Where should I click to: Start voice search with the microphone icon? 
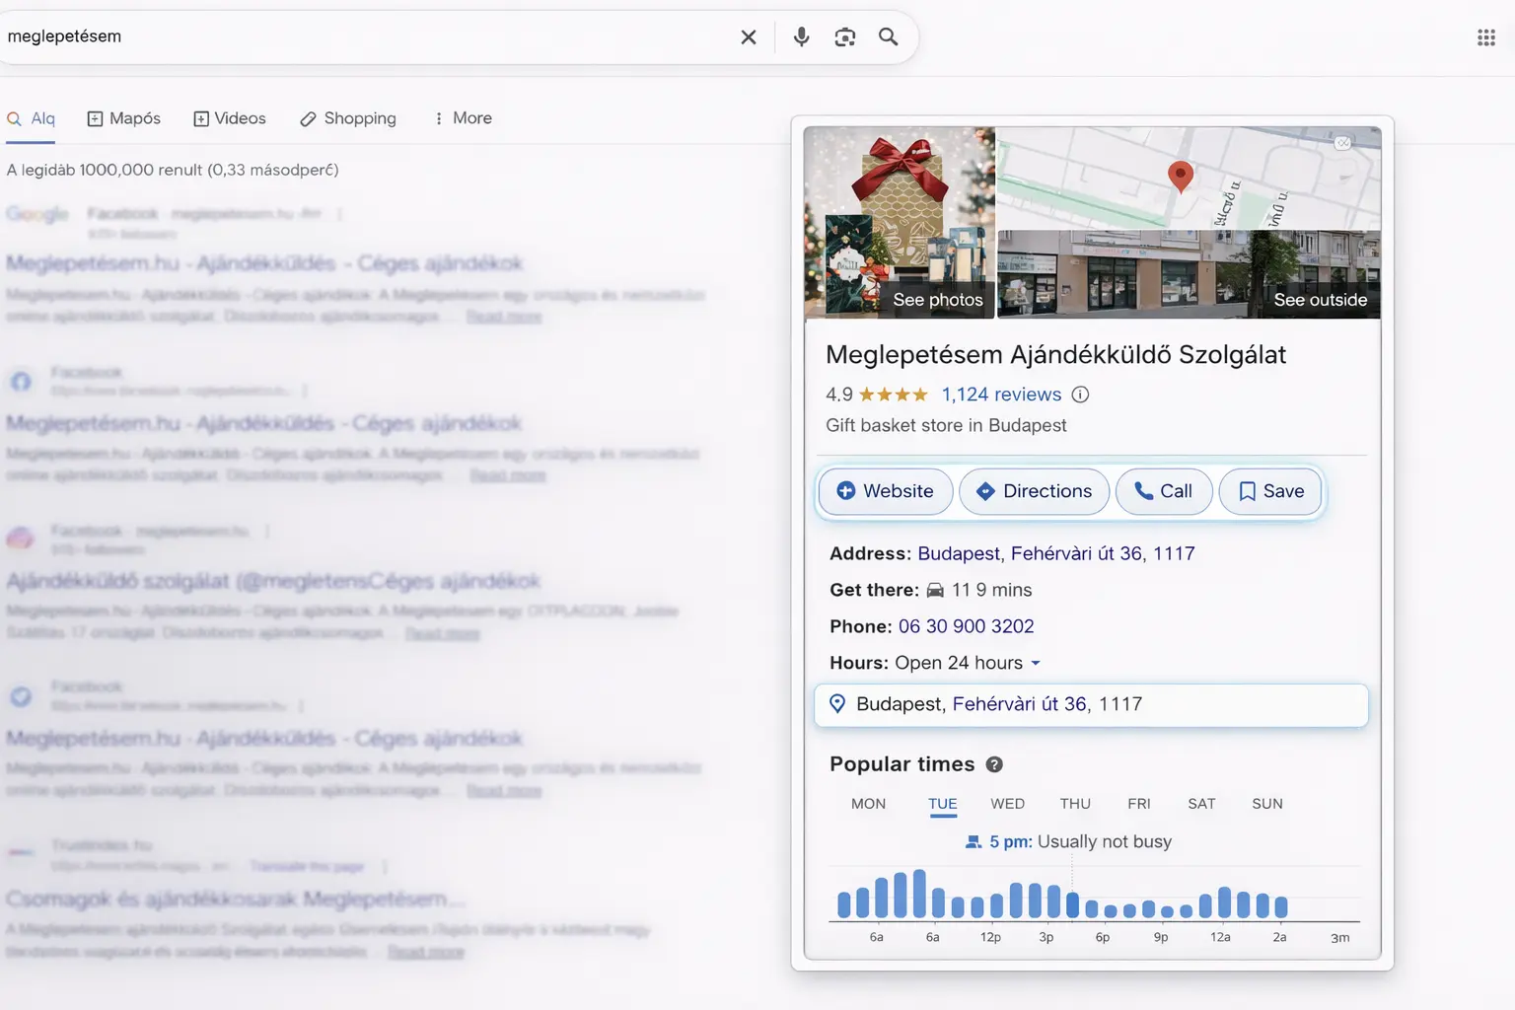(x=801, y=36)
